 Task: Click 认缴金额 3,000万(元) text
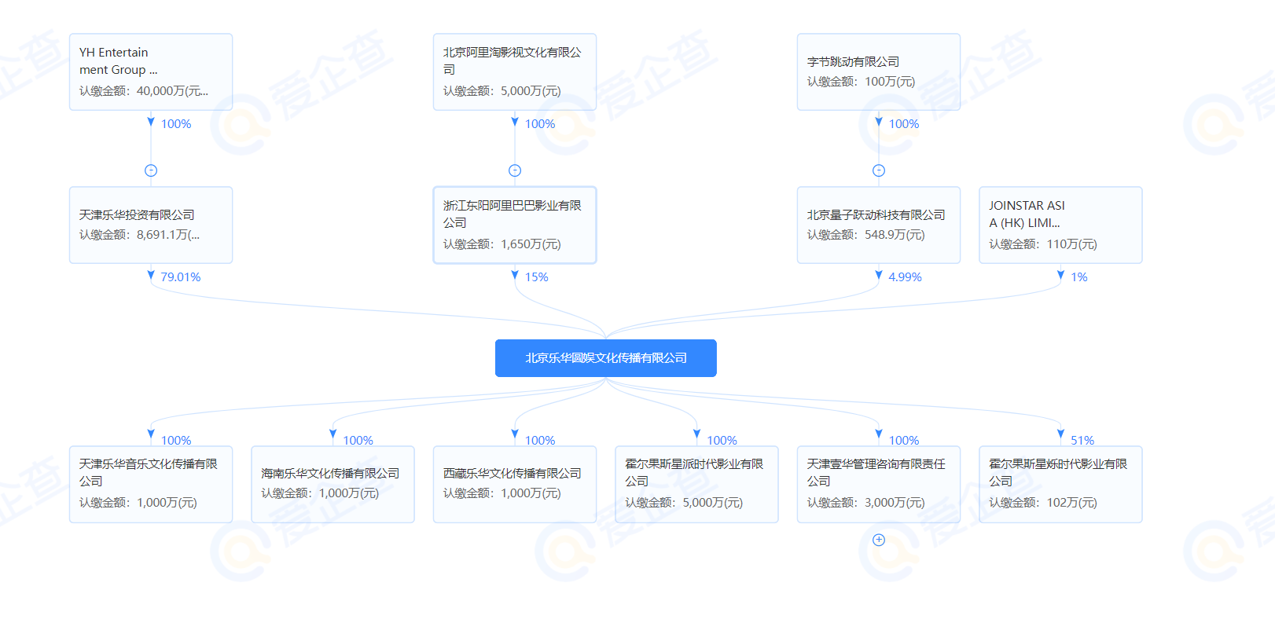coord(865,503)
